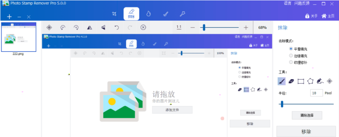Click 移除 inside the loaded screenshot image
The image size is (339, 137).
click(x=250, y=124)
